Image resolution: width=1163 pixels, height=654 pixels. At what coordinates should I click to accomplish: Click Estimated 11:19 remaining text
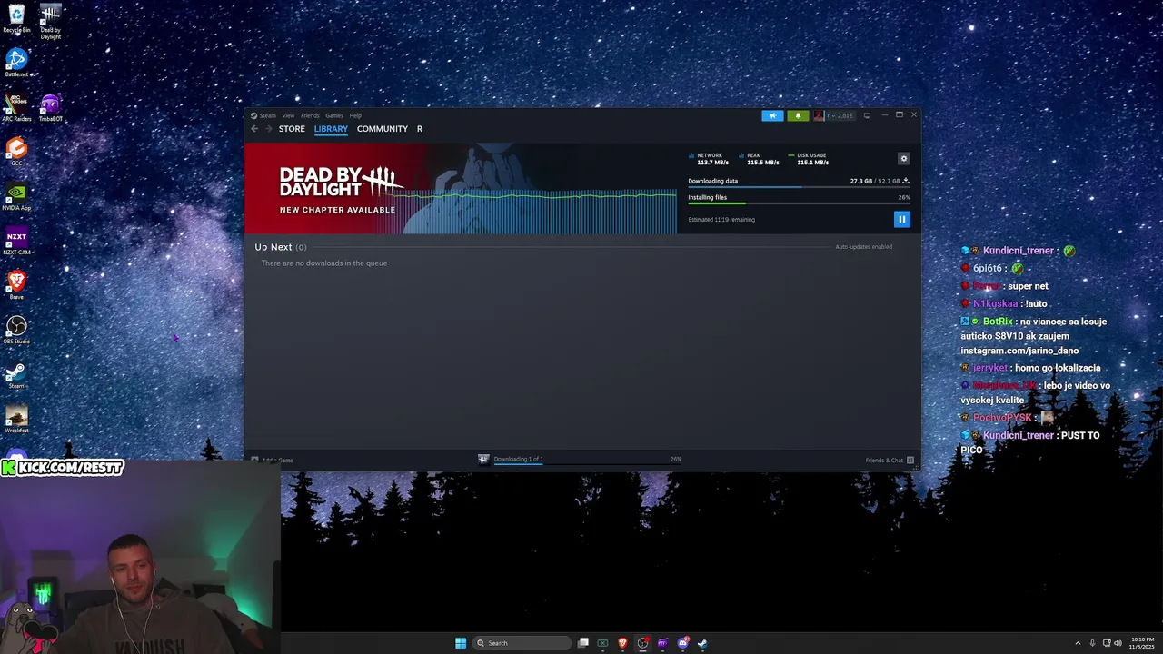pos(721,219)
